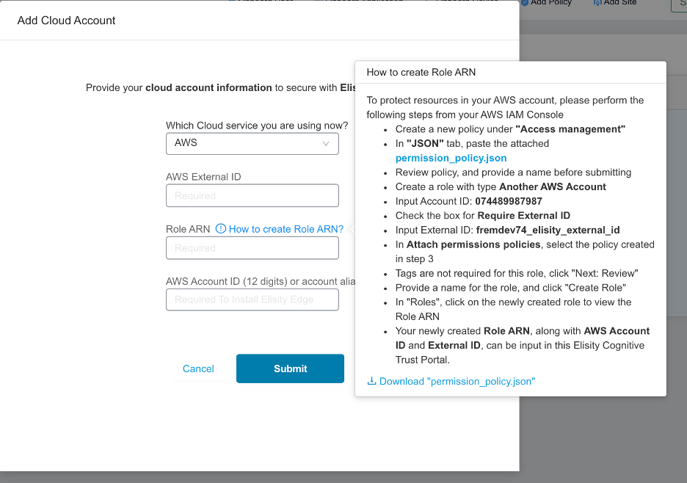Focus the AWS External ID field

point(252,195)
